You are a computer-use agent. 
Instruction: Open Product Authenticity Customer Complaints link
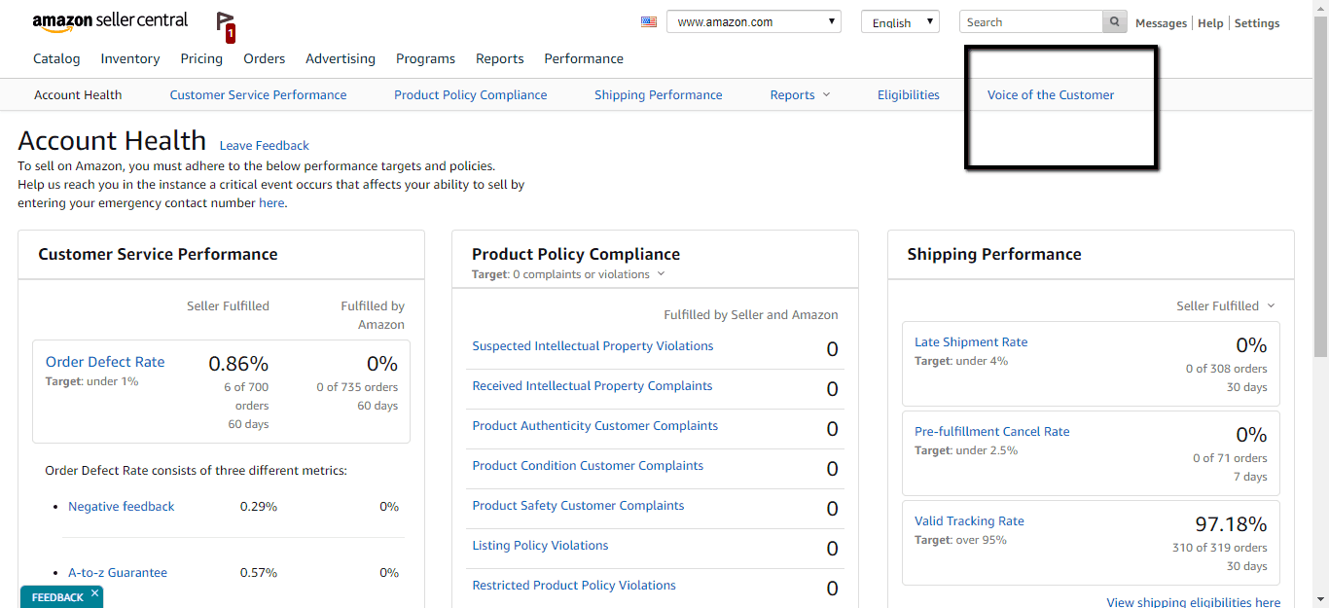(x=595, y=426)
